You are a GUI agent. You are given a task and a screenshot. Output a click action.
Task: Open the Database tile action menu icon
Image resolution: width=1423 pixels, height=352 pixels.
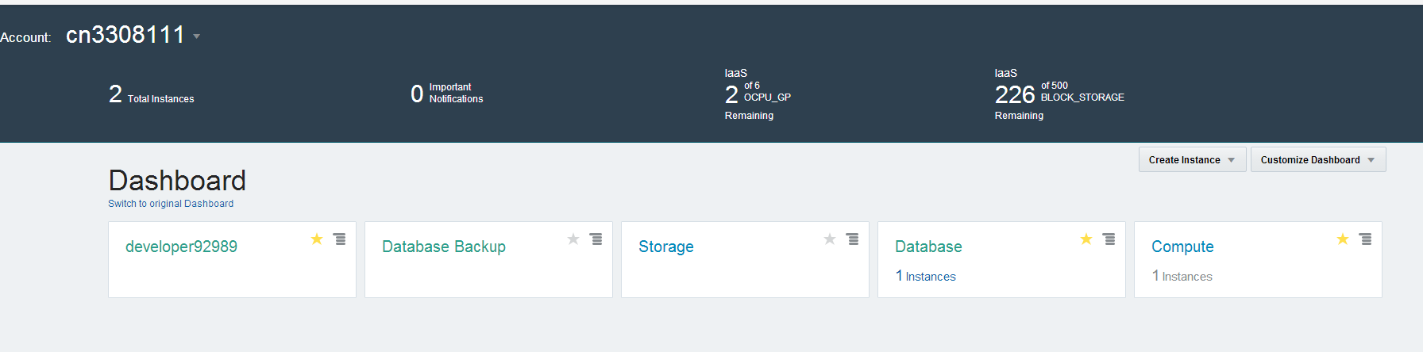click(1109, 239)
